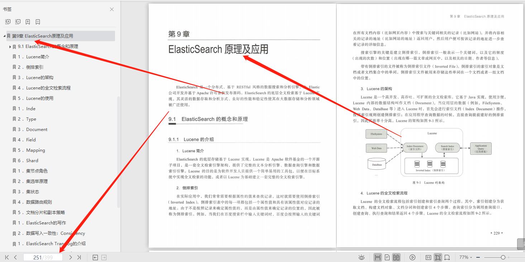525x262 pixels.
Task: Click the previous view back arrow icon
Action: [x=95, y=257]
